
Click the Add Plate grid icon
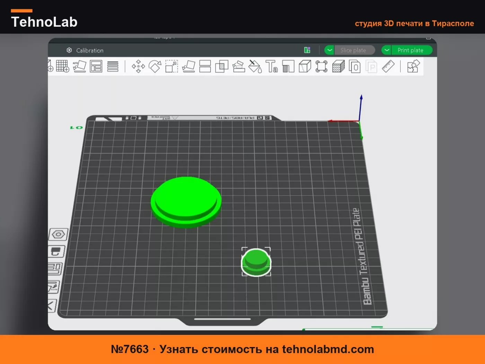63,66
